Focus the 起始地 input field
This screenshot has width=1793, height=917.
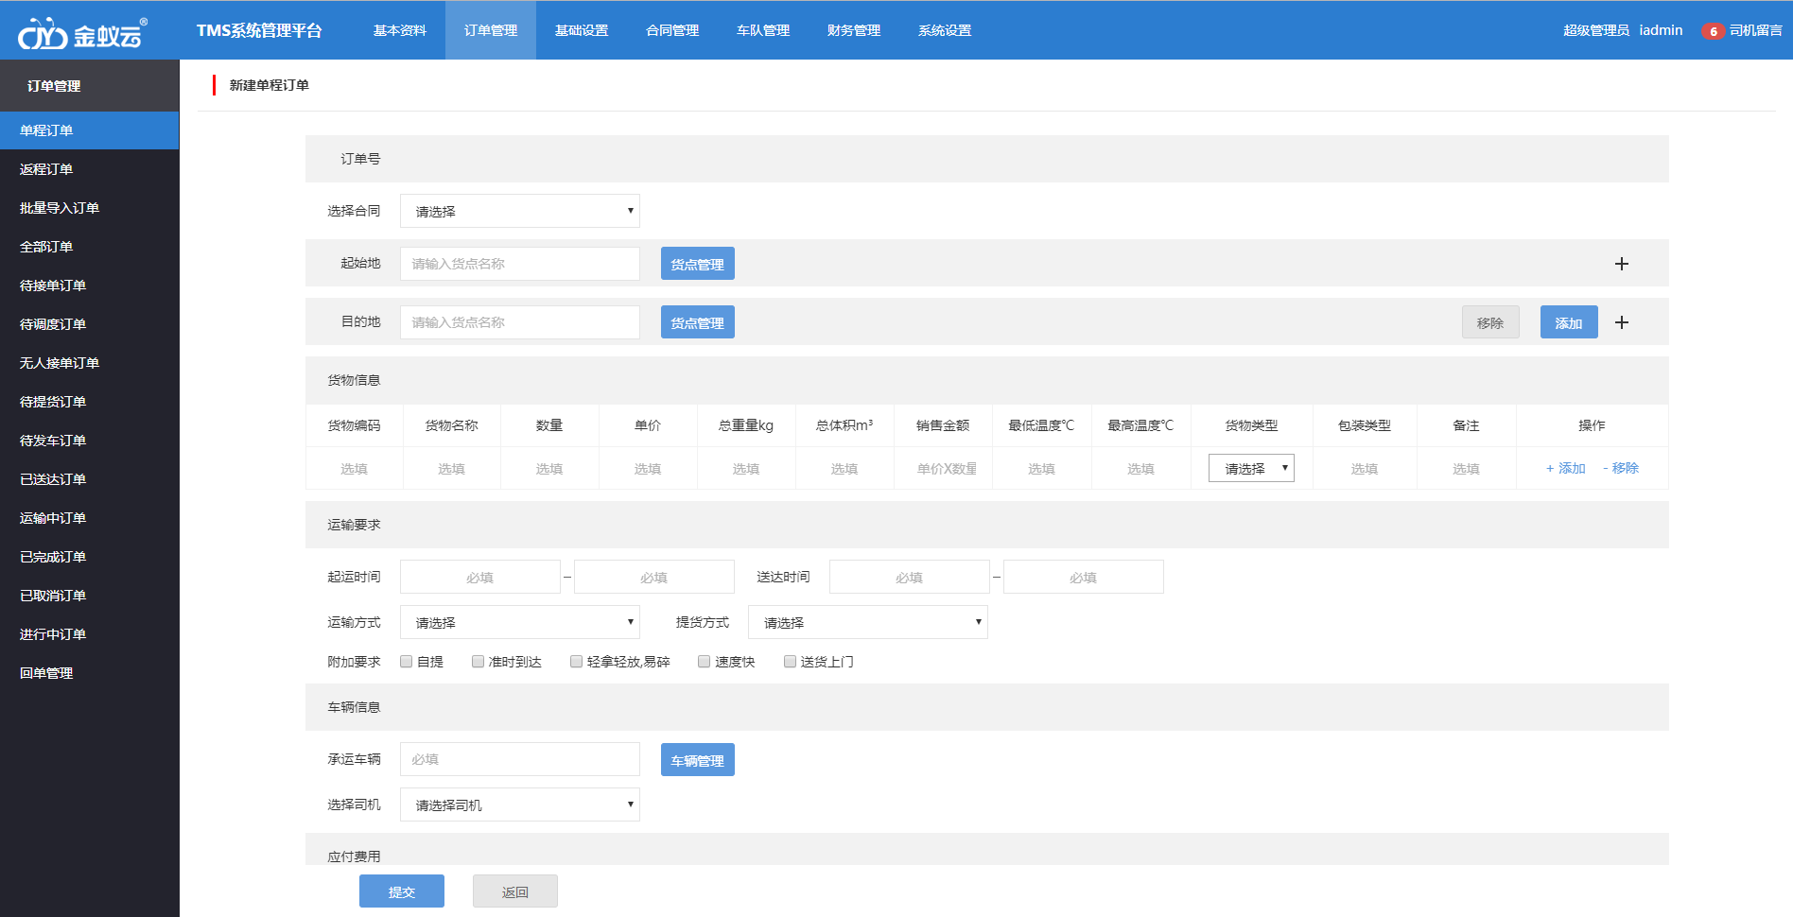[520, 264]
